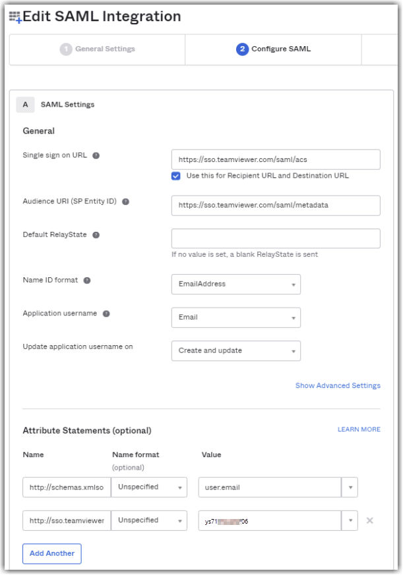
Task: Open Name format dropdown for first attribute
Action: coord(149,487)
